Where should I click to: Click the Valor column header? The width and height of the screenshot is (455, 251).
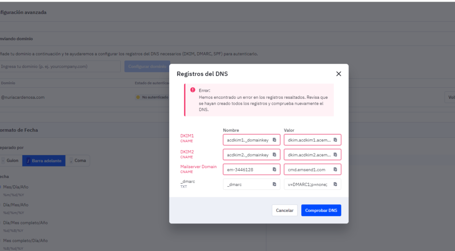click(289, 130)
